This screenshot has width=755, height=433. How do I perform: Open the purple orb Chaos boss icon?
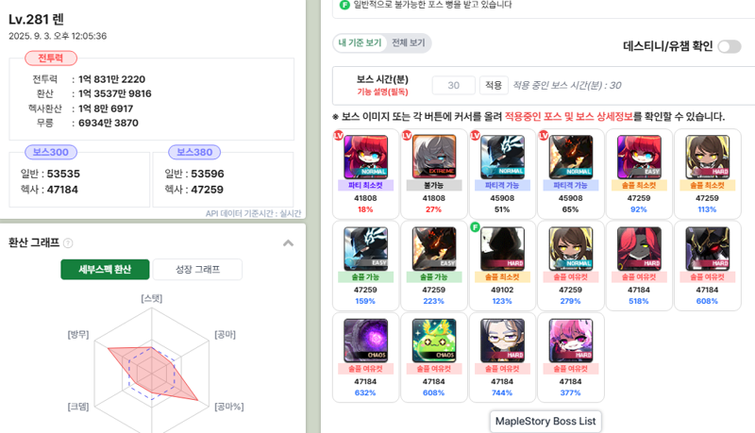(x=365, y=341)
